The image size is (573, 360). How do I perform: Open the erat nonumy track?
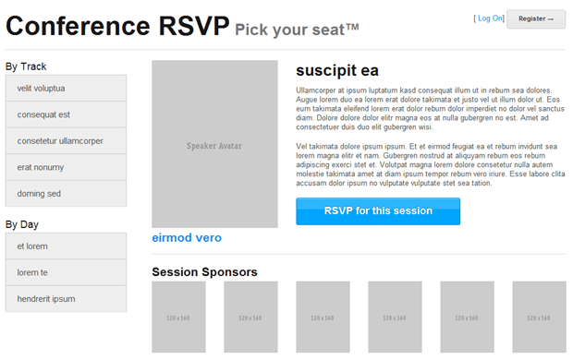66,167
